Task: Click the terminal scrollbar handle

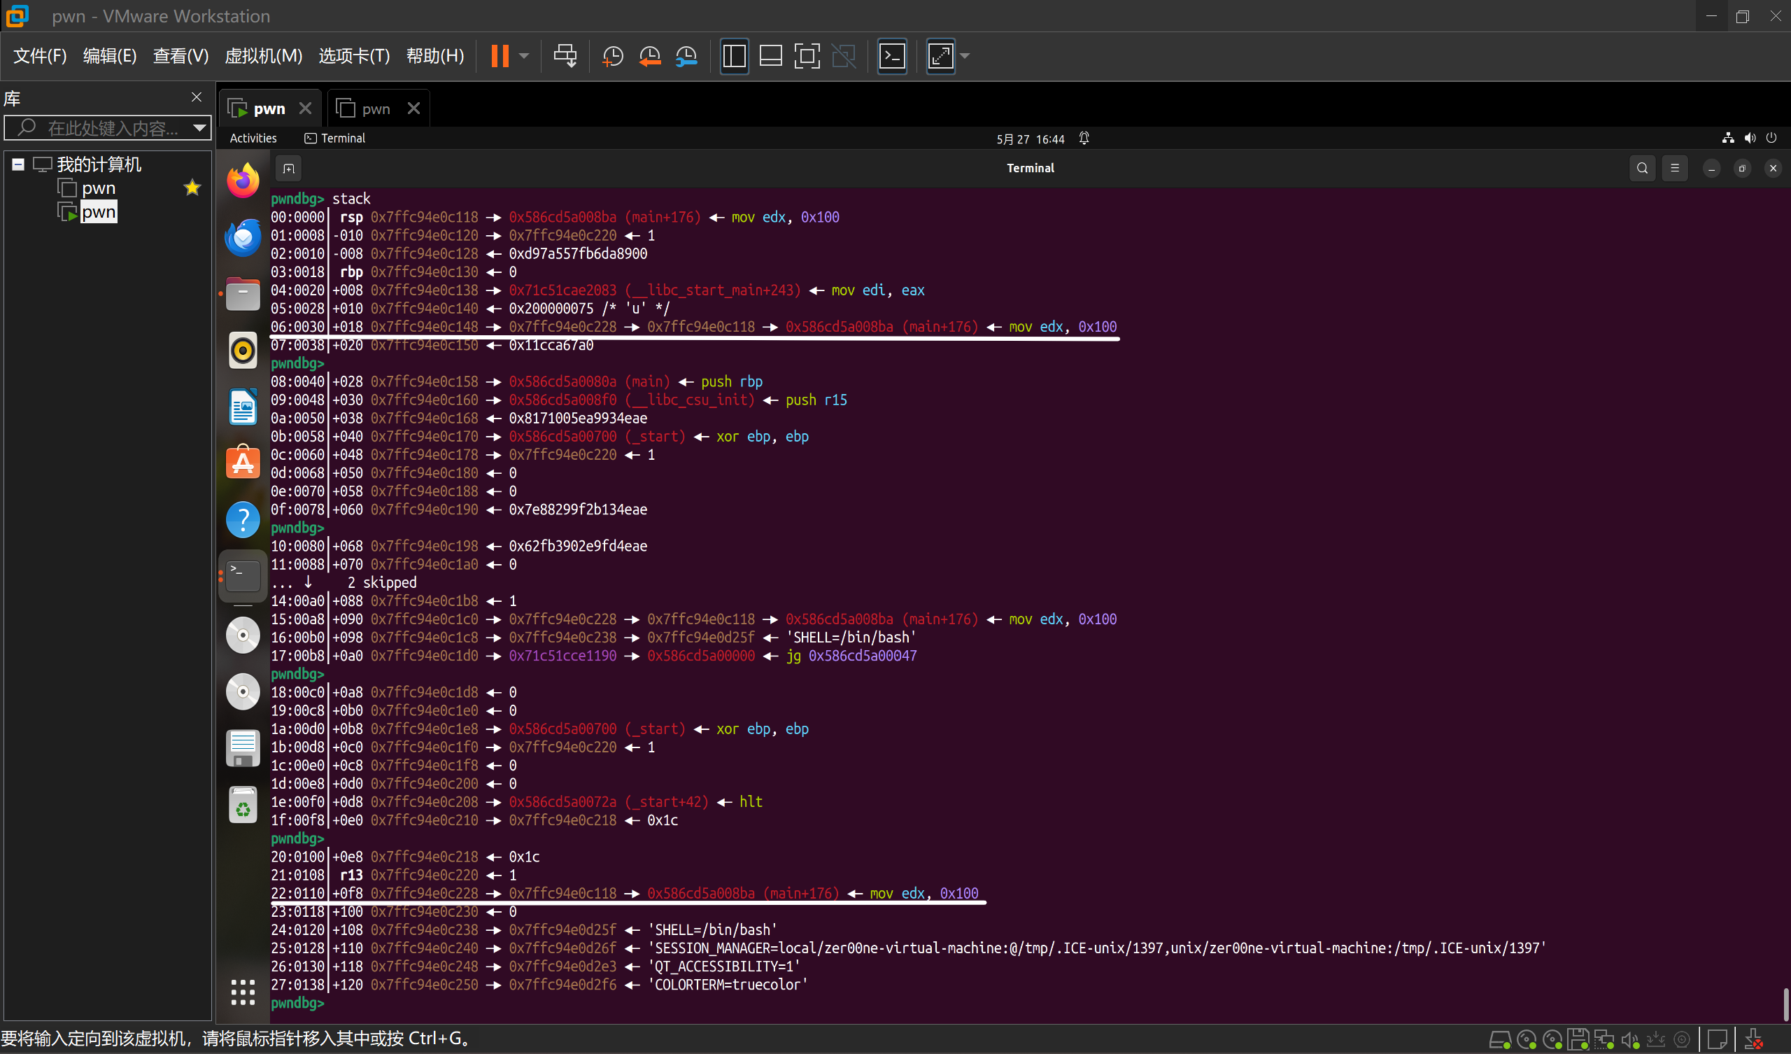Action: (1785, 1004)
